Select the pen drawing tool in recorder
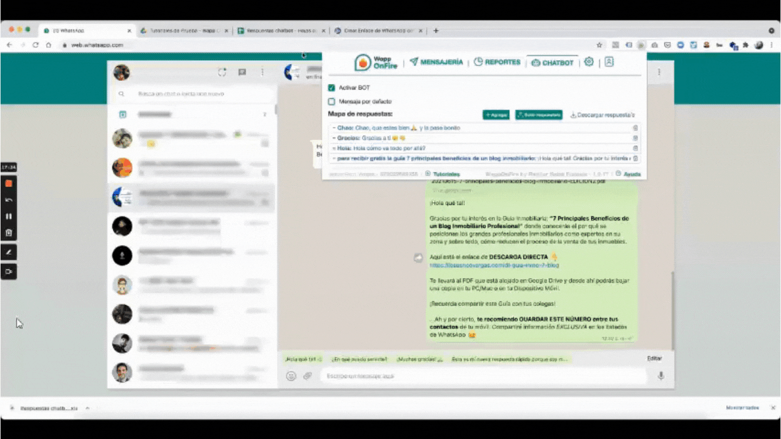The width and height of the screenshot is (781, 439). point(9,253)
